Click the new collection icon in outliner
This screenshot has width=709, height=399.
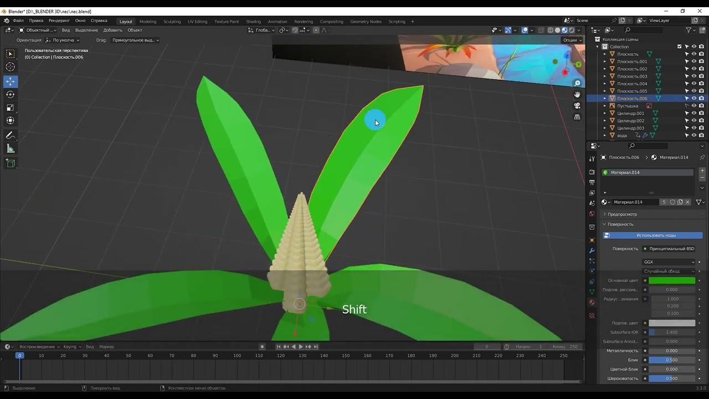[x=702, y=30]
